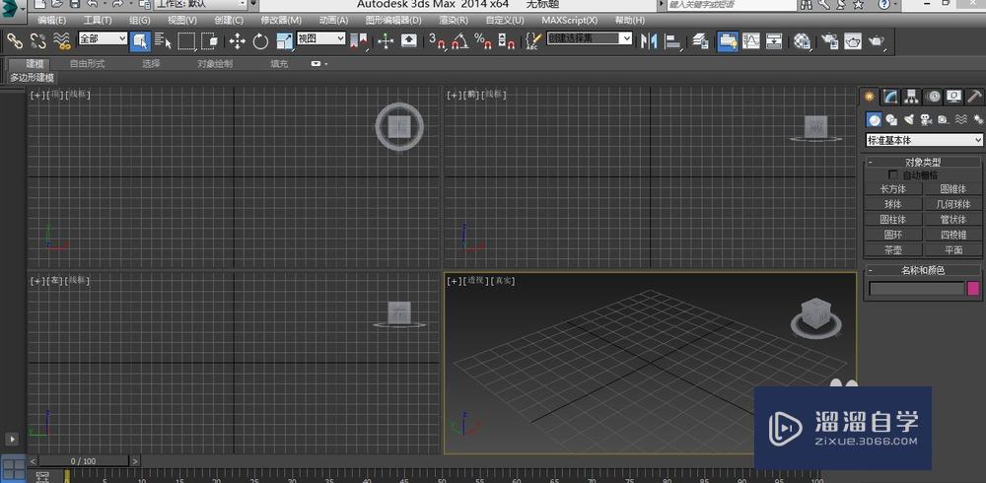Enable the 自动栅格 checkbox
Viewport: 986px width, 483px height.
894,174
